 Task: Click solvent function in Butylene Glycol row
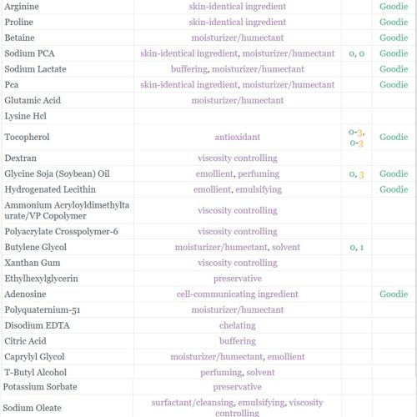[286, 247]
